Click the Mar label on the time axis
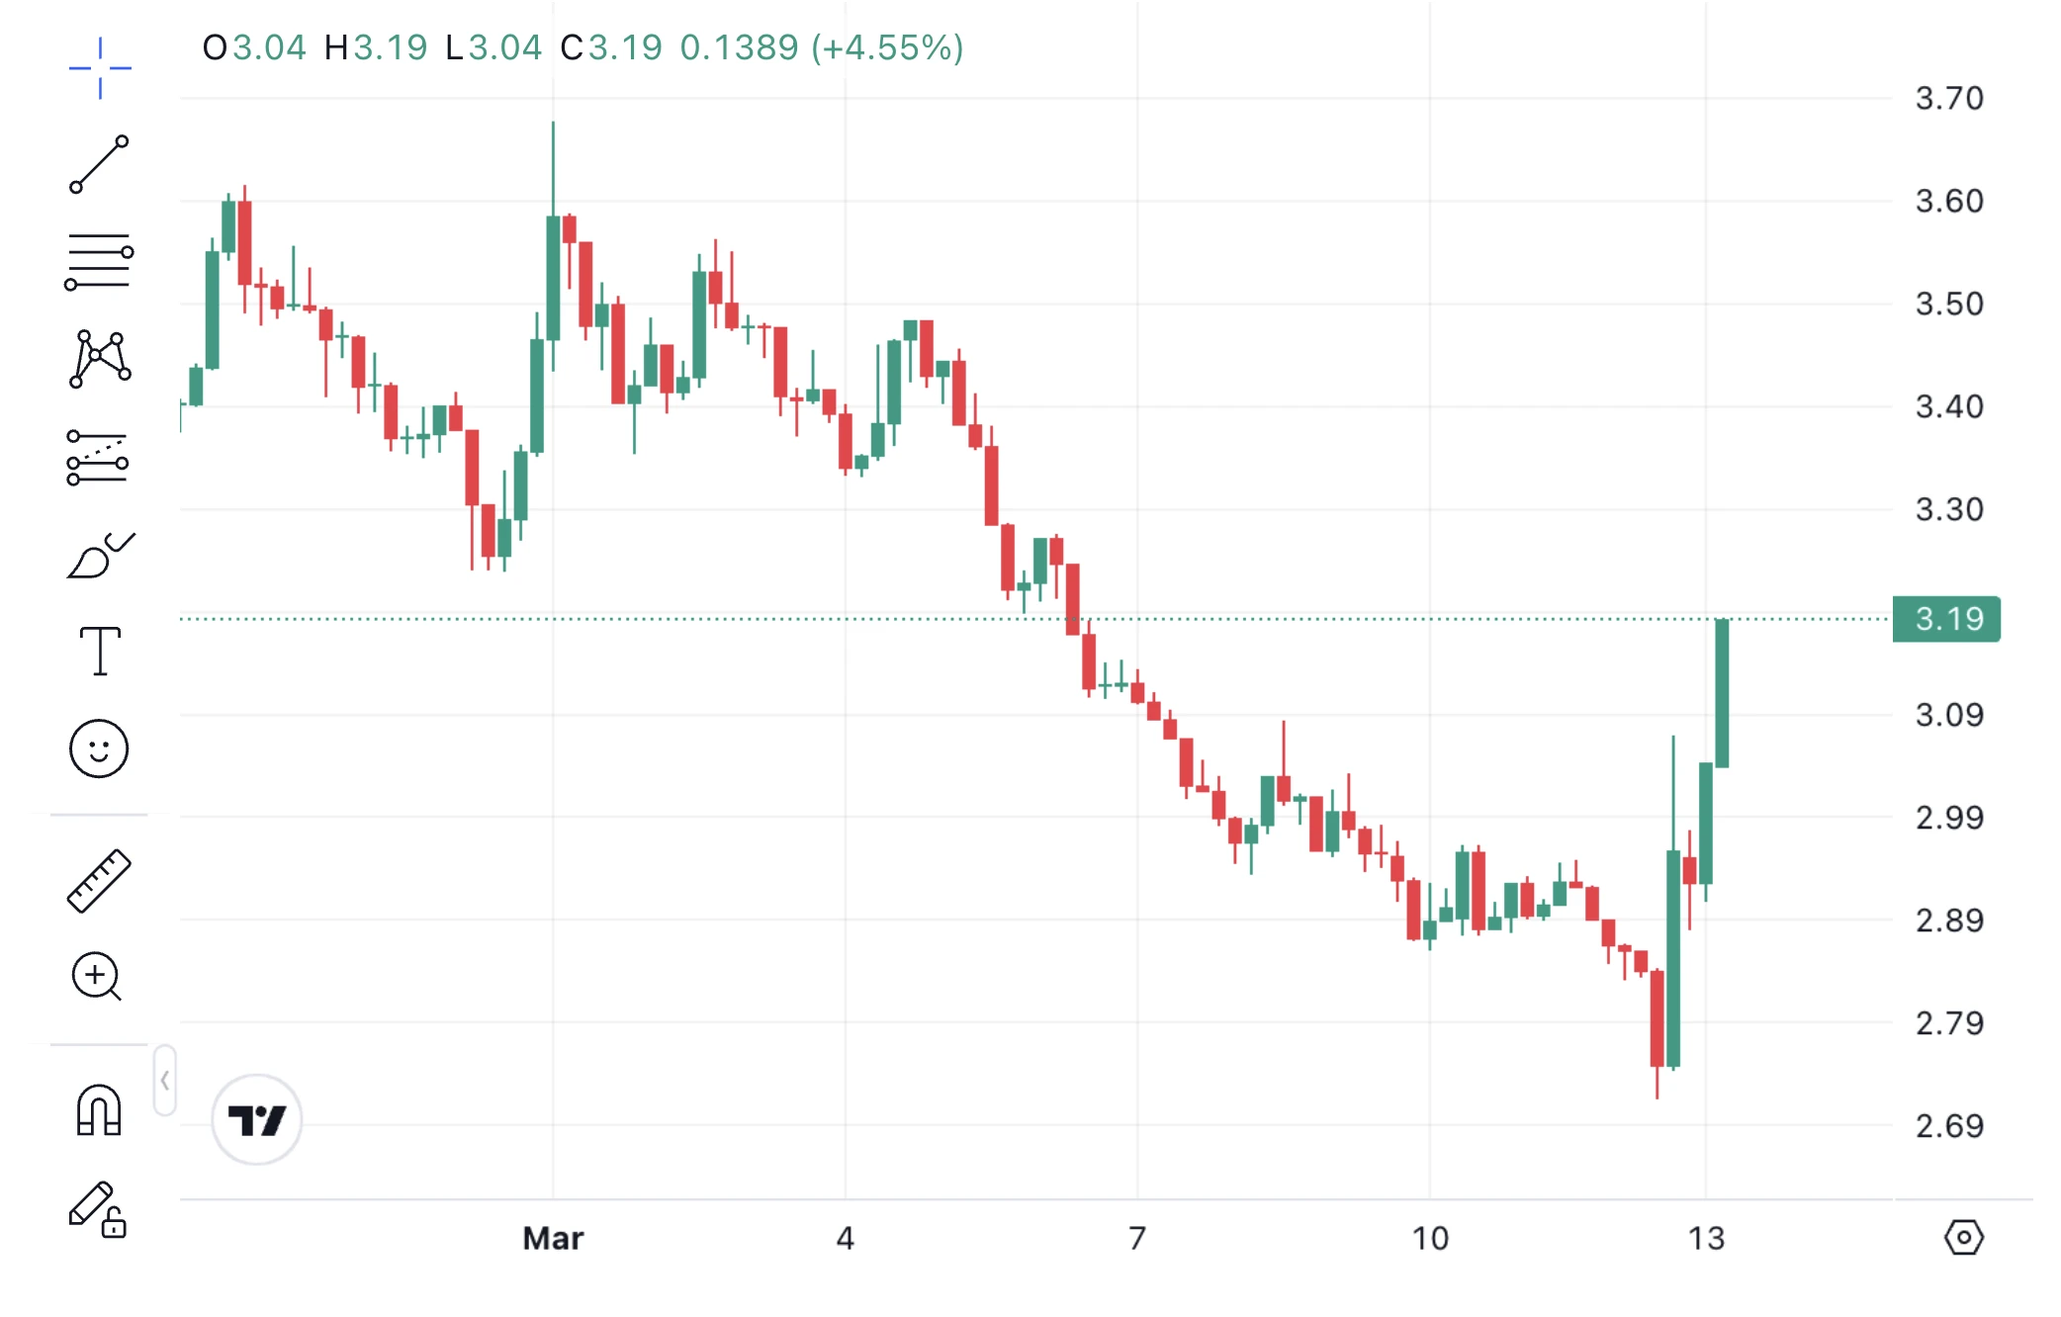Image resolution: width=2061 pixels, height=1317 pixels. [x=554, y=1237]
